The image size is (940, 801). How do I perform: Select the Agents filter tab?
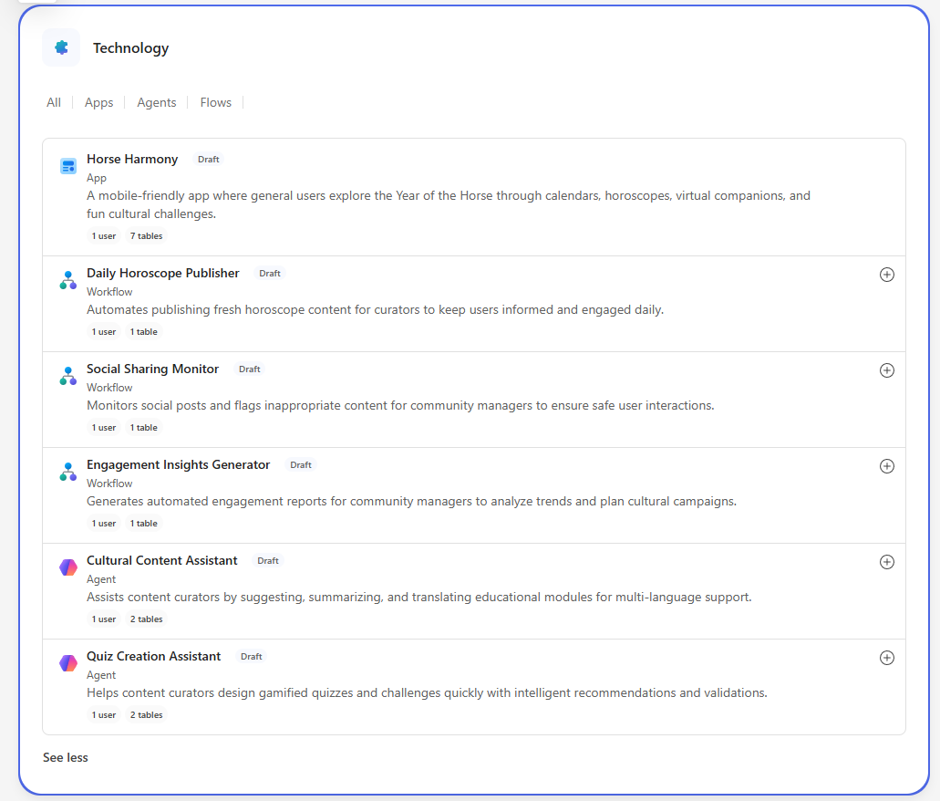(x=157, y=102)
